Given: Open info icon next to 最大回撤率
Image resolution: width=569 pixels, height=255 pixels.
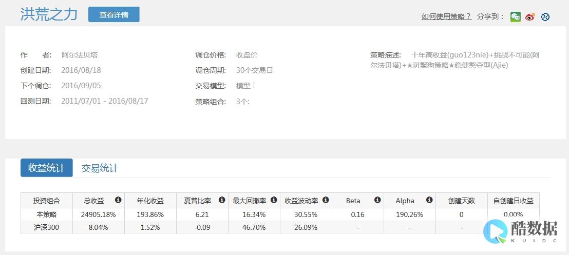Looking at the screenshot, I should point(274,200).
